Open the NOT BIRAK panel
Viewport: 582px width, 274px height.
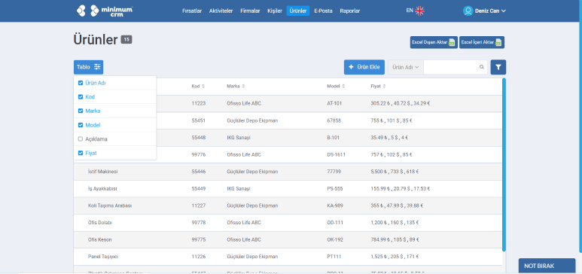click(x=547, y=266)
